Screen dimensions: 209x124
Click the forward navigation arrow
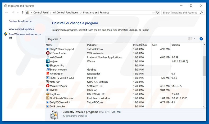click(13, 12)
